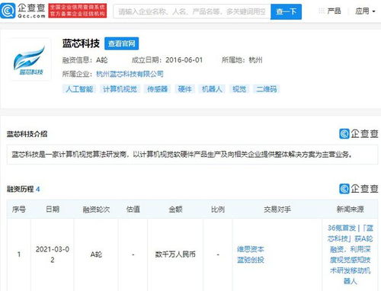Click the 日期 column header
The height and width of the screenshot is (291, 381).
point(53,209)
